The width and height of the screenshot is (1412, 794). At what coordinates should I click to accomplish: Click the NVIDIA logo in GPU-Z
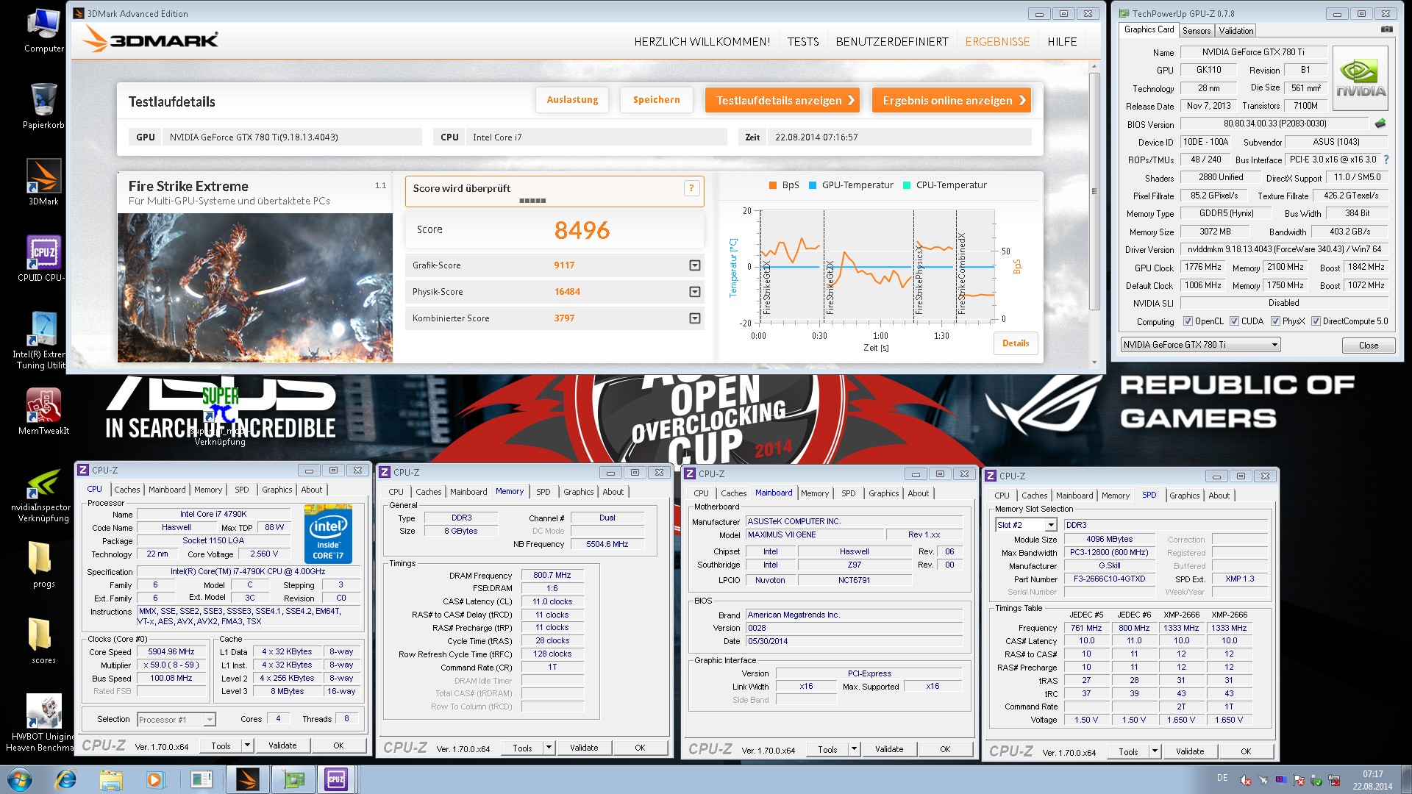pyautogui.click(x=1361, y=79)
